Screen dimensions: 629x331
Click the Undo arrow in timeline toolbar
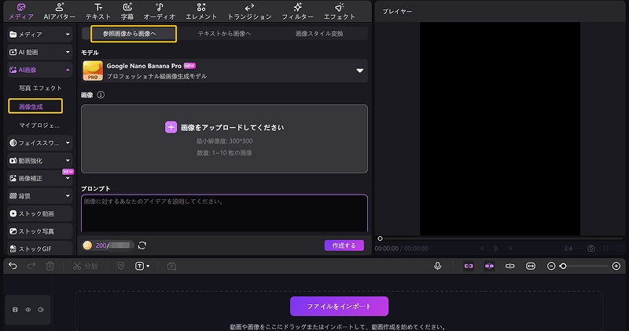click(13, 266)
